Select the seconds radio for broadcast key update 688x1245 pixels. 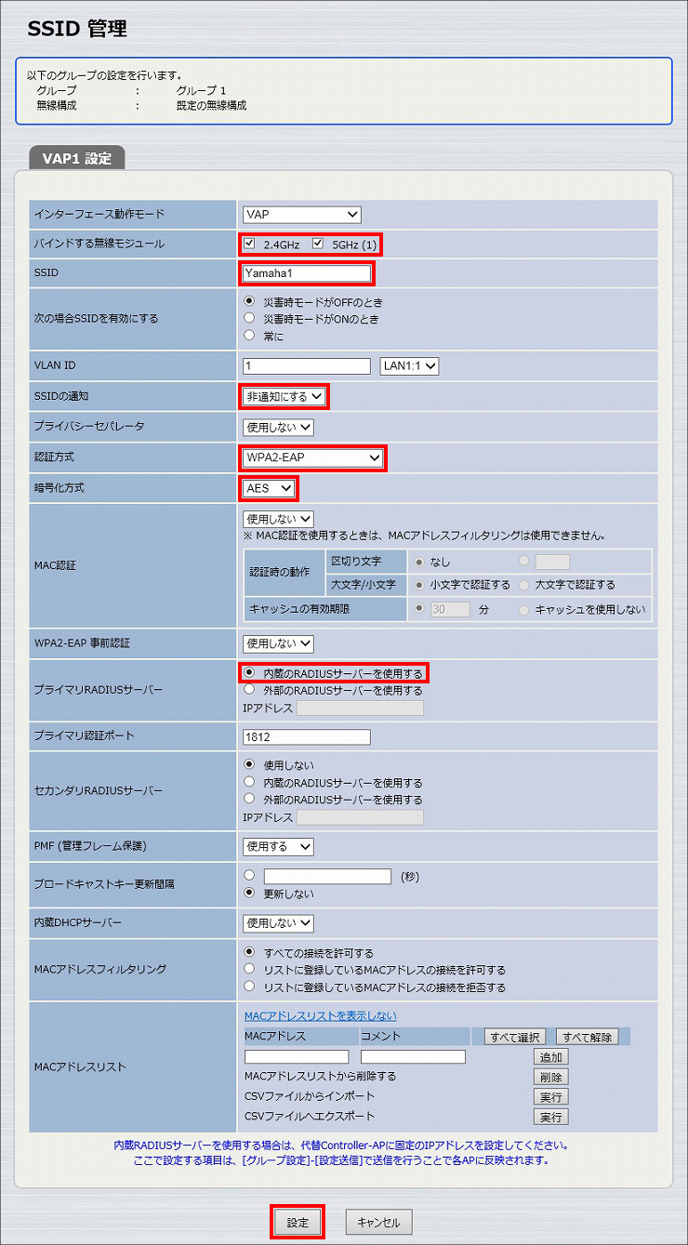249,876
